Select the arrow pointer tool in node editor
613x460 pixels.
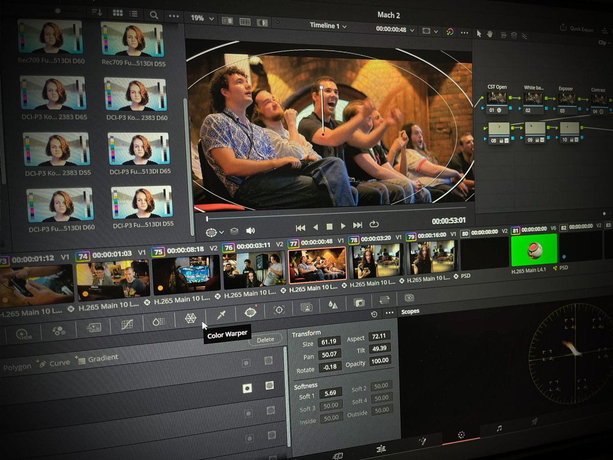(479, 33)
